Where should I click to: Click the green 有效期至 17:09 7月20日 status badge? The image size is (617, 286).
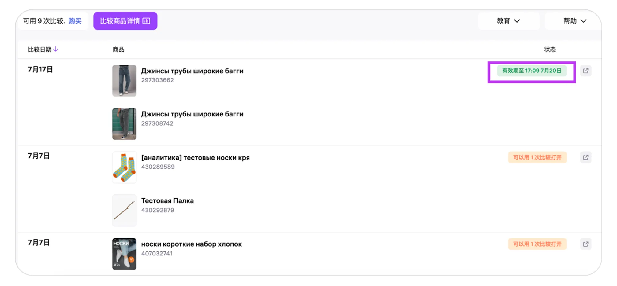coord(532,71)
